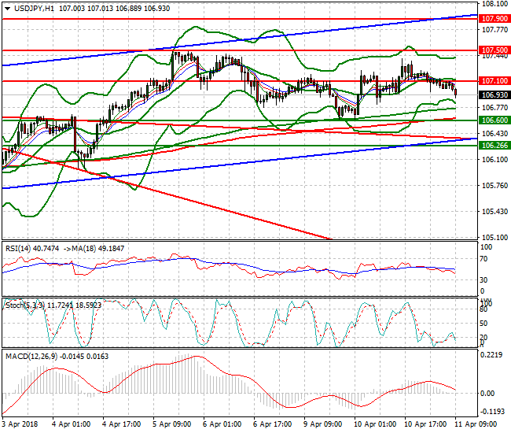Click the black 106.930 current price label

(494, 95)
